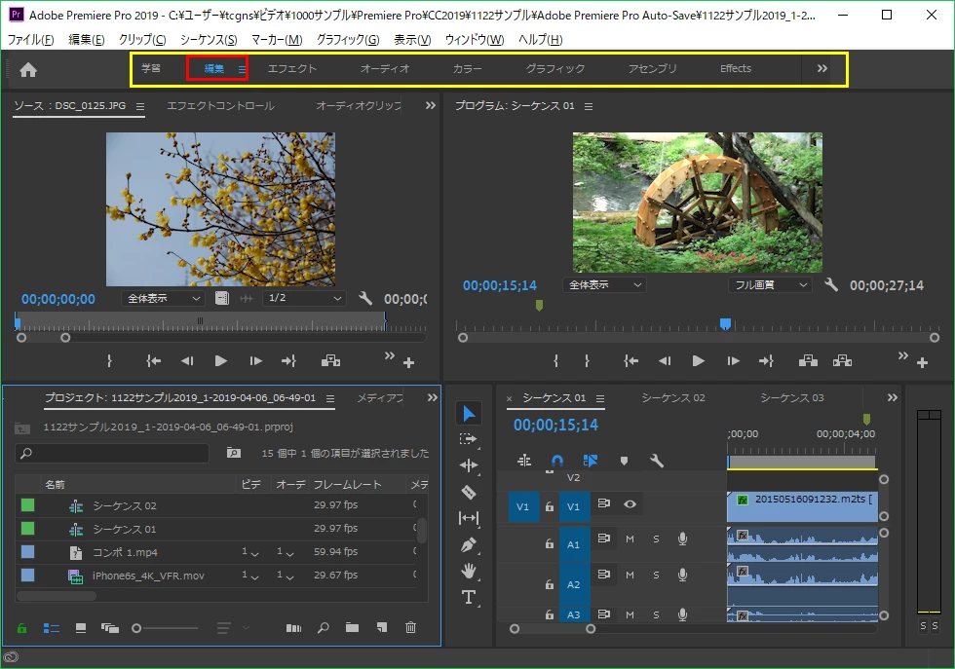Select the Pen tool
Viewport: 955px width, 669px height.
pos(469,544)
